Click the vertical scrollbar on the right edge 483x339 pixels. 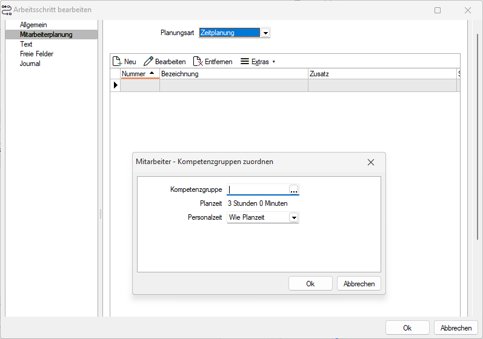(x=478, y=136)
